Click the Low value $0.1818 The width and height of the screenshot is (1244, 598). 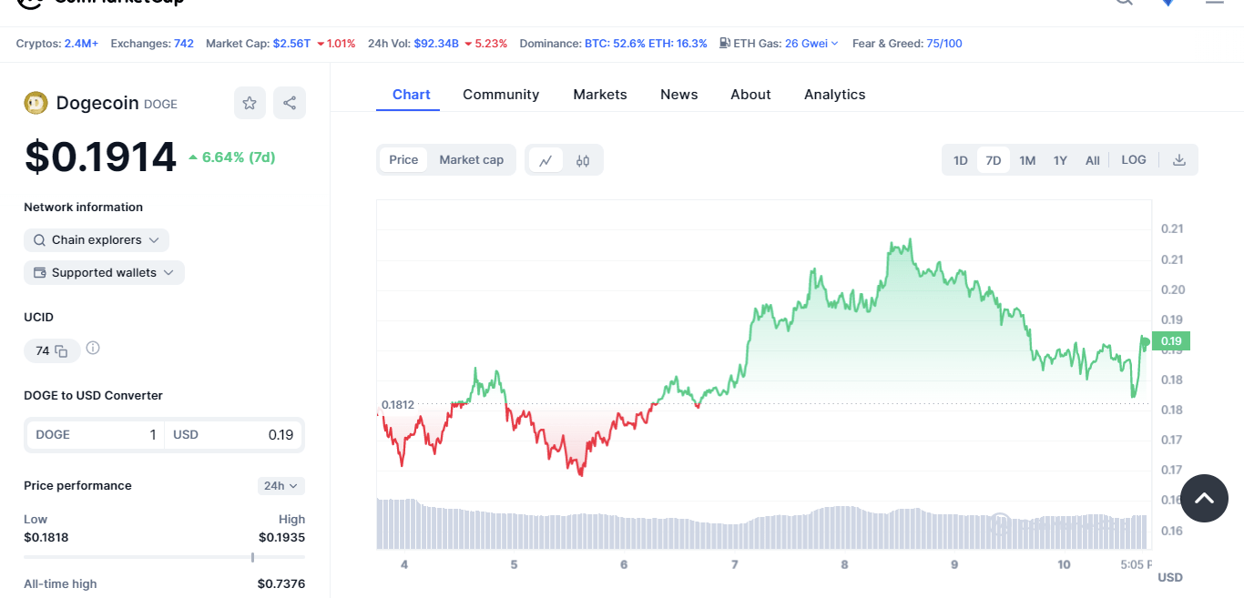pyautogui.click(x=46, y=537)
